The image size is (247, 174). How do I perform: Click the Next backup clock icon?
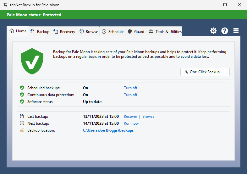point(22,123)
